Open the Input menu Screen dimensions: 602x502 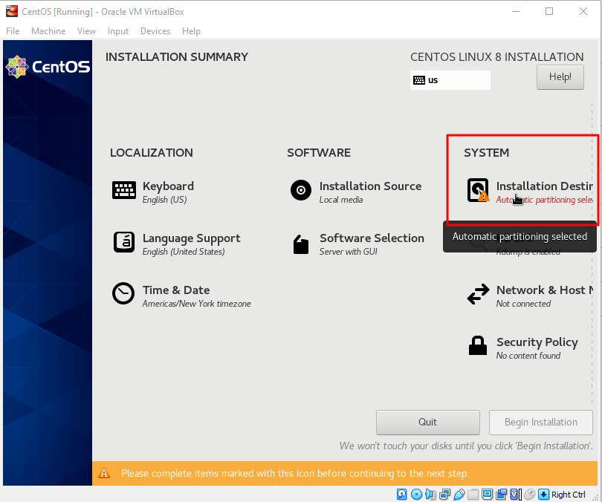(118, 31)
